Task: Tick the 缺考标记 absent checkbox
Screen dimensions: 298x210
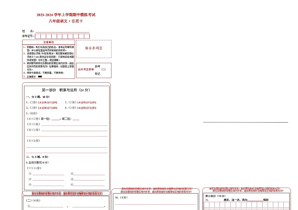Action: pyautogui.click(x=104, y=70)
